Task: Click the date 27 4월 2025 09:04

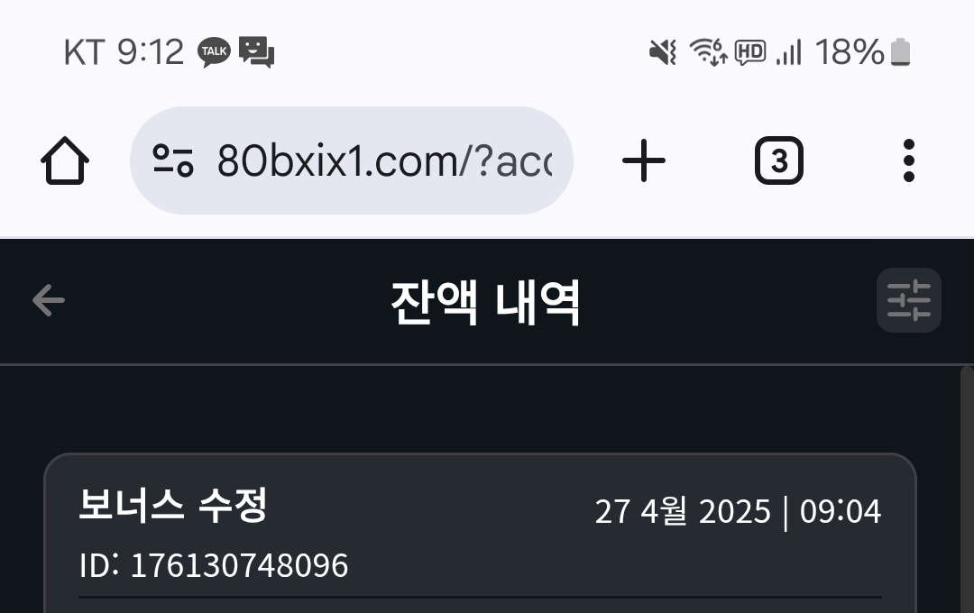Action: click(x=738, y=512)
